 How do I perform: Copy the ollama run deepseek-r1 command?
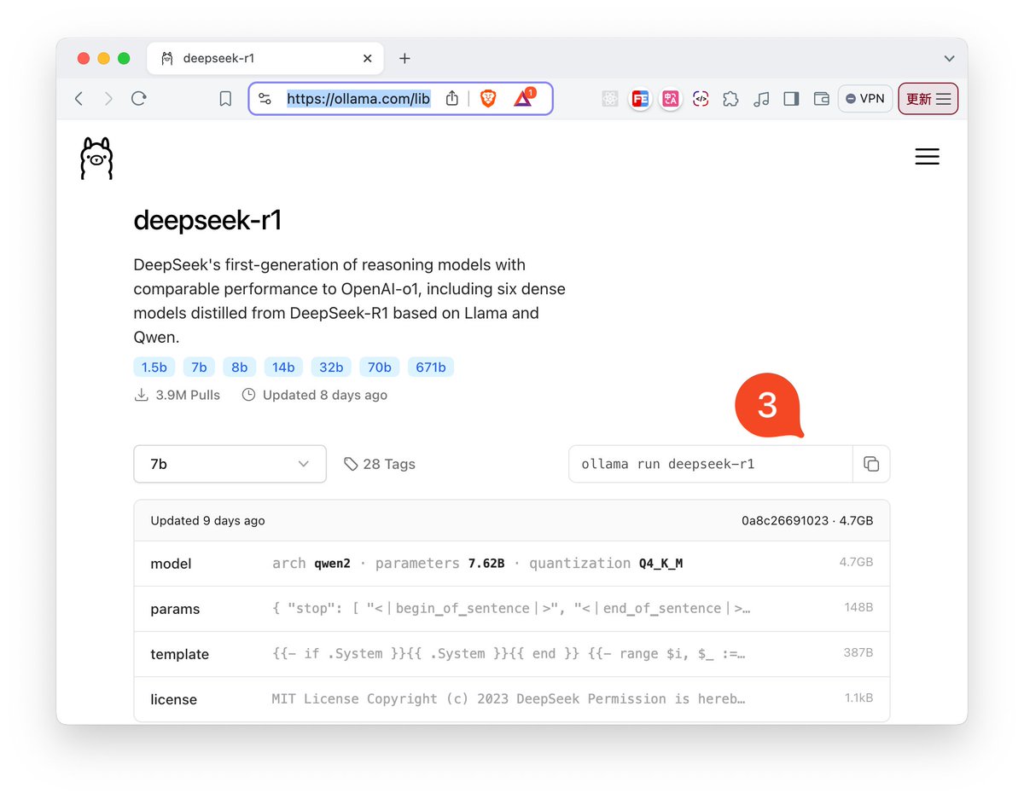(871, 463)
